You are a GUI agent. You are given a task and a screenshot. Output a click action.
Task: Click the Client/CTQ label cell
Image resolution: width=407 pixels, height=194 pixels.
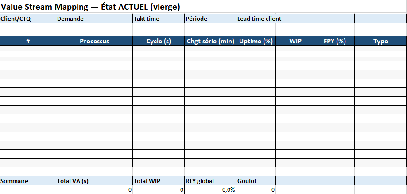pos(28,19)
